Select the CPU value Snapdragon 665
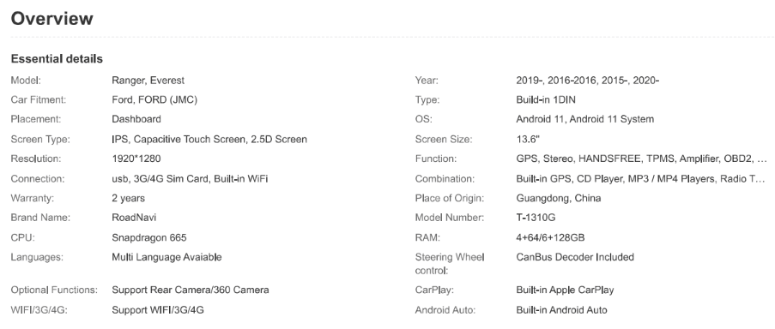This screenshot has height=329, width=775. pos(149,237)
